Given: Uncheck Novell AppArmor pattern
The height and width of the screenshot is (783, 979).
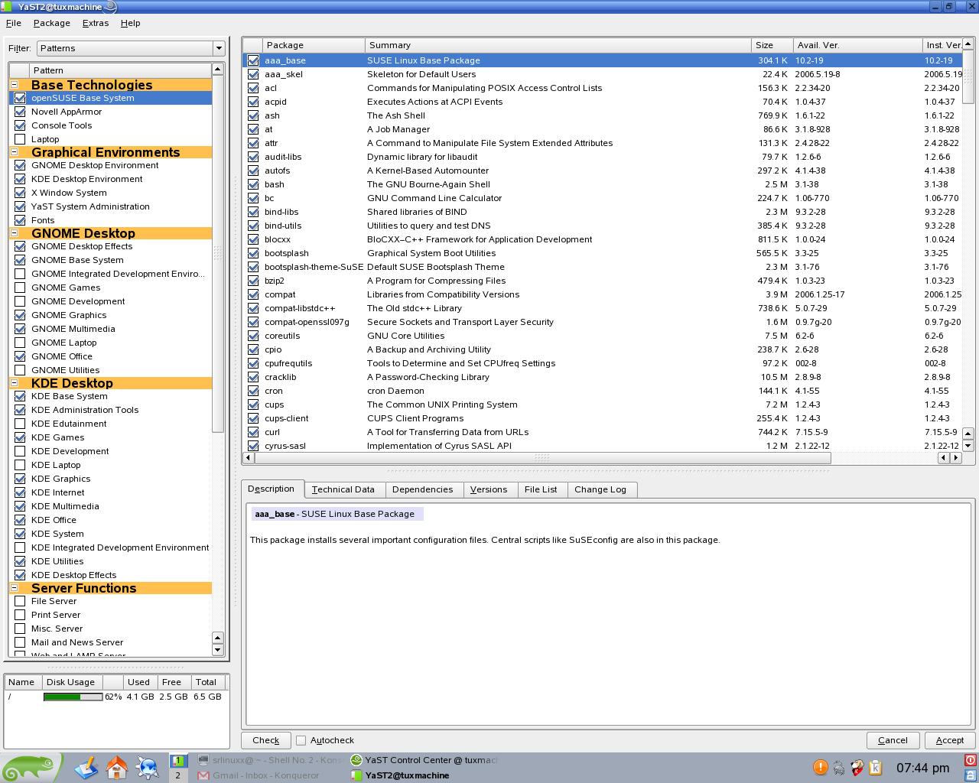Looking at the screenshot, I should pyautogui.click(x=20, y=112).
